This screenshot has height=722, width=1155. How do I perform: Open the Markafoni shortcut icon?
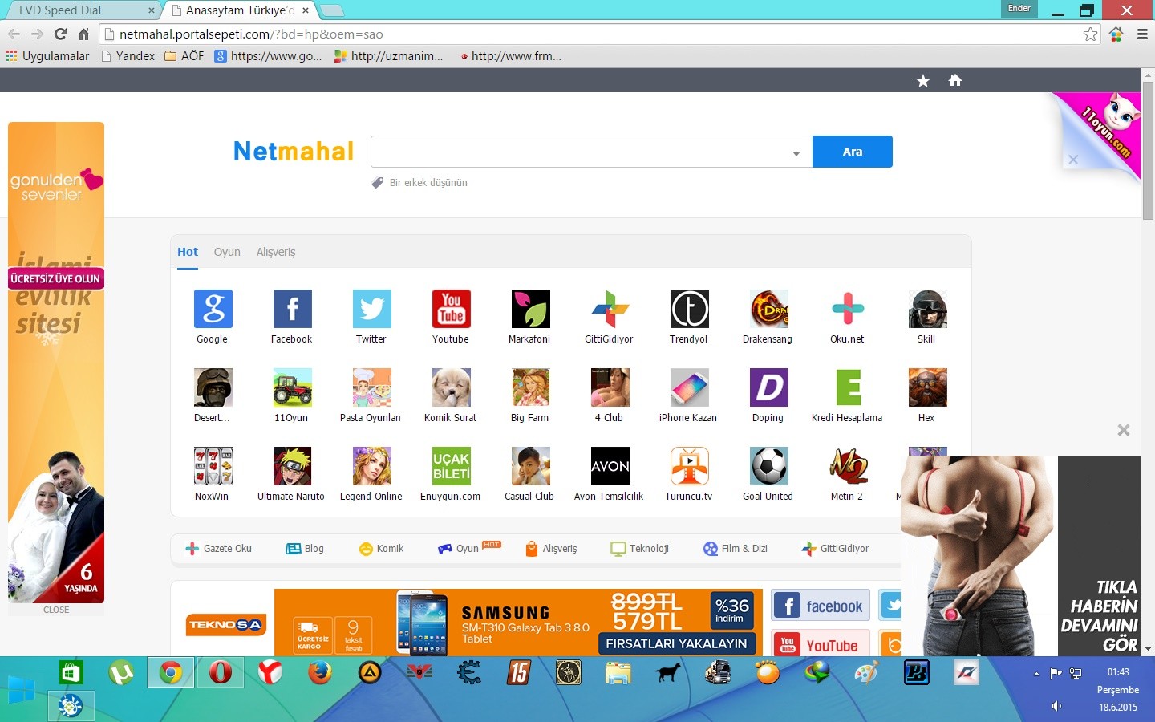tap(530, 309)
